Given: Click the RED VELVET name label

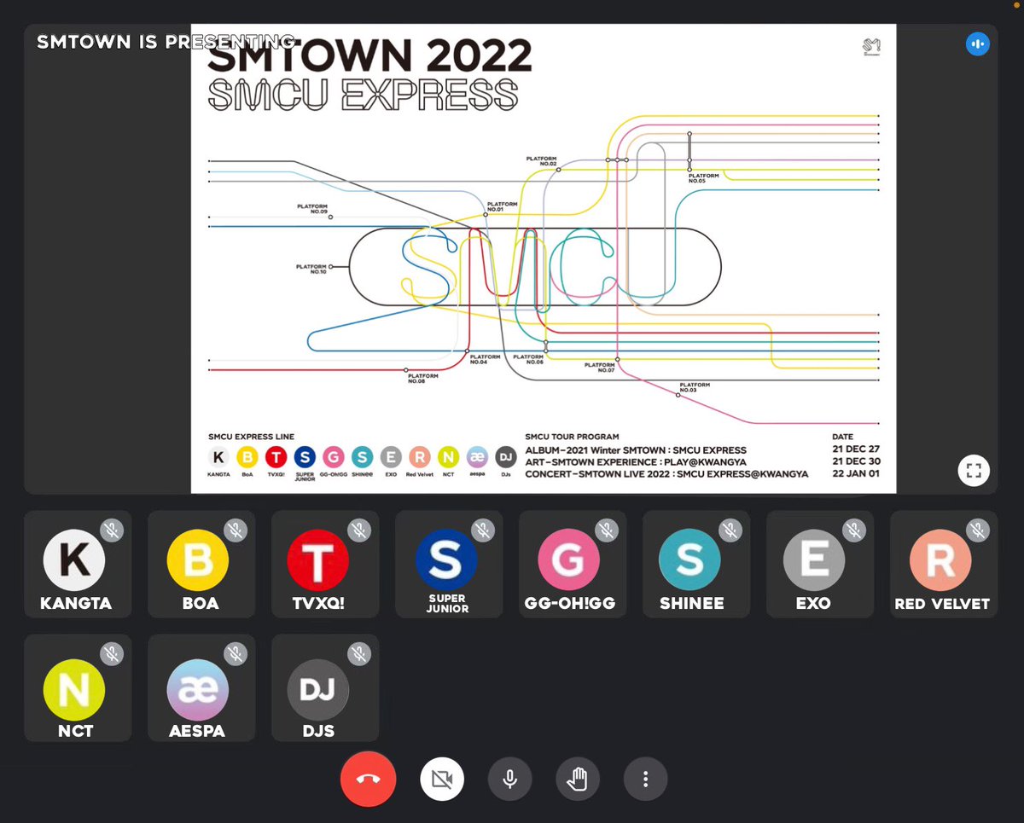Looking at the screenshot, I should pos(942,604).
